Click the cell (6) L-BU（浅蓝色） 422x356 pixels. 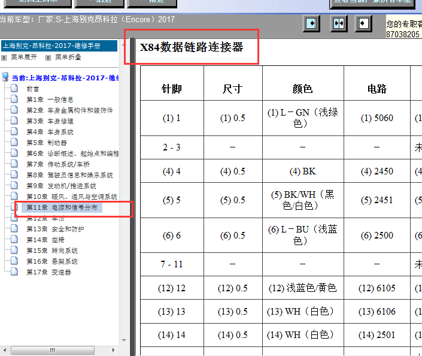[302, 235]
